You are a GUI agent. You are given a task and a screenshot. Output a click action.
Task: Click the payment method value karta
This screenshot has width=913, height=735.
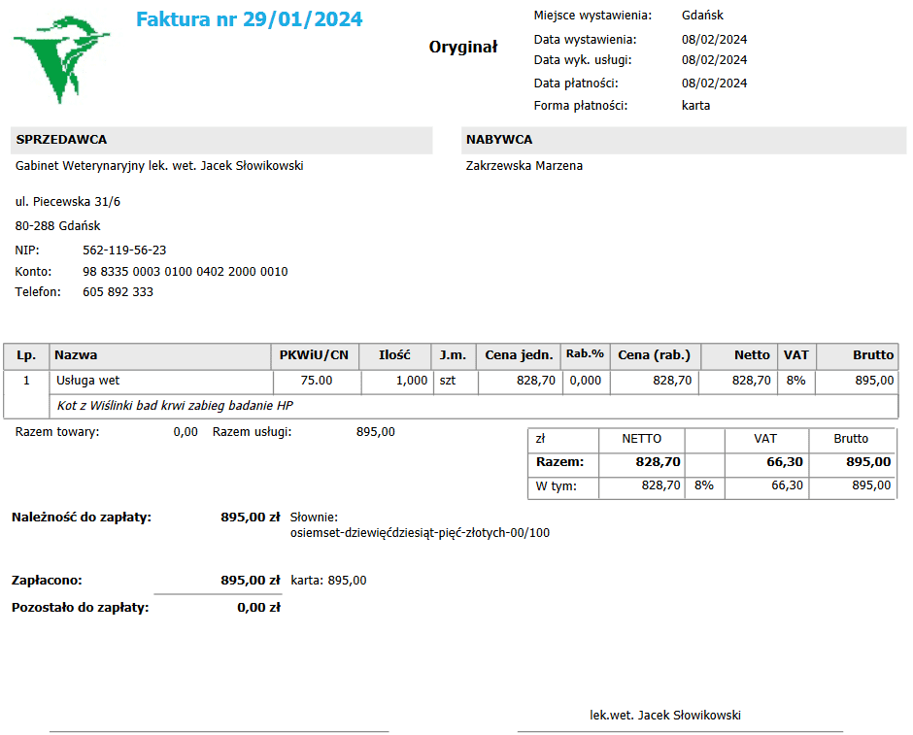(695, 105)
